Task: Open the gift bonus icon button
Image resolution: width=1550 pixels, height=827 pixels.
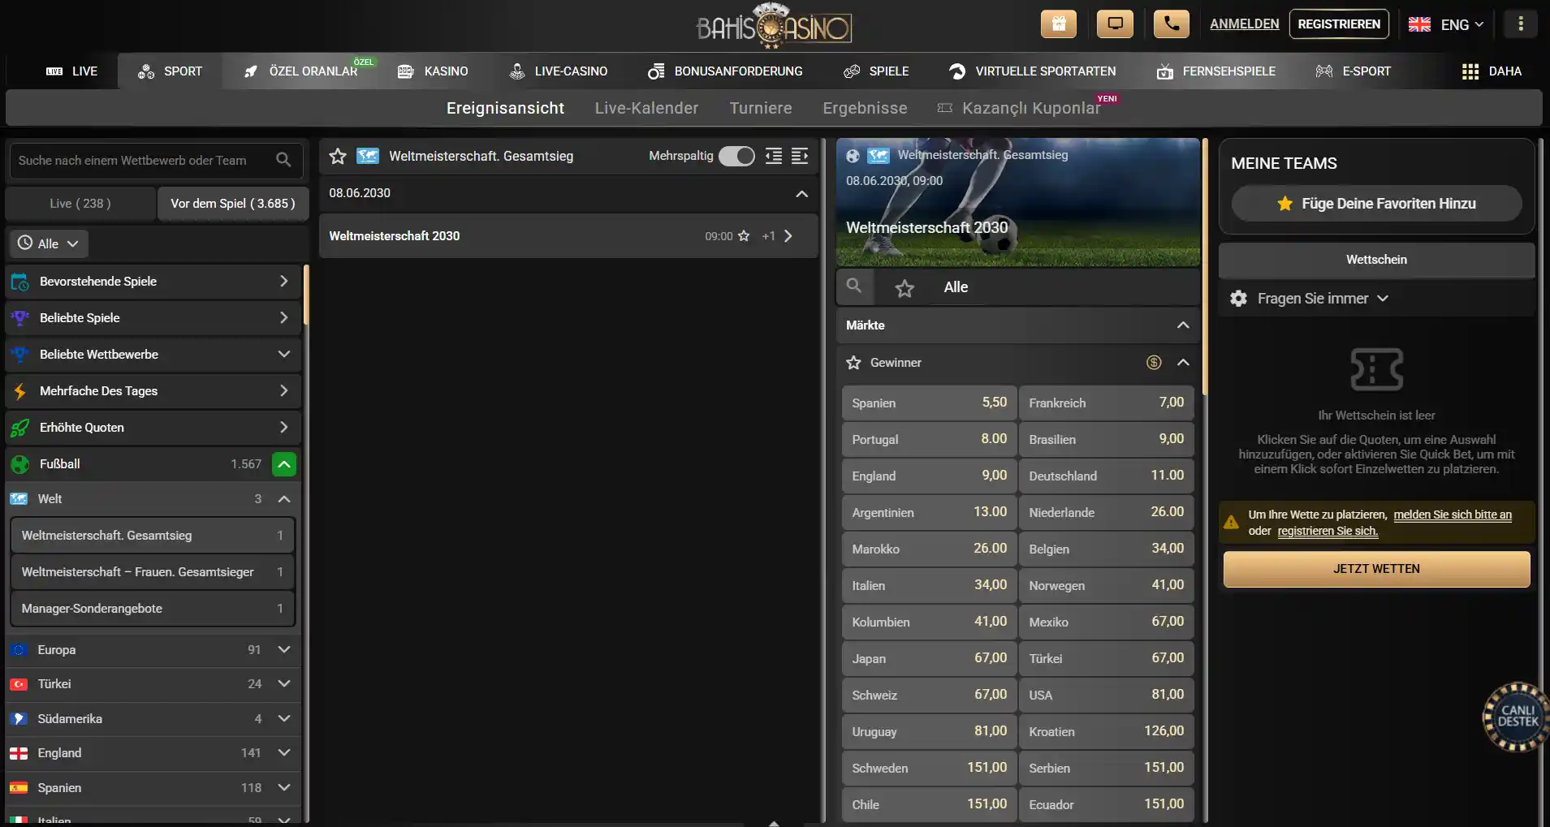Action: click(1059, 24)
